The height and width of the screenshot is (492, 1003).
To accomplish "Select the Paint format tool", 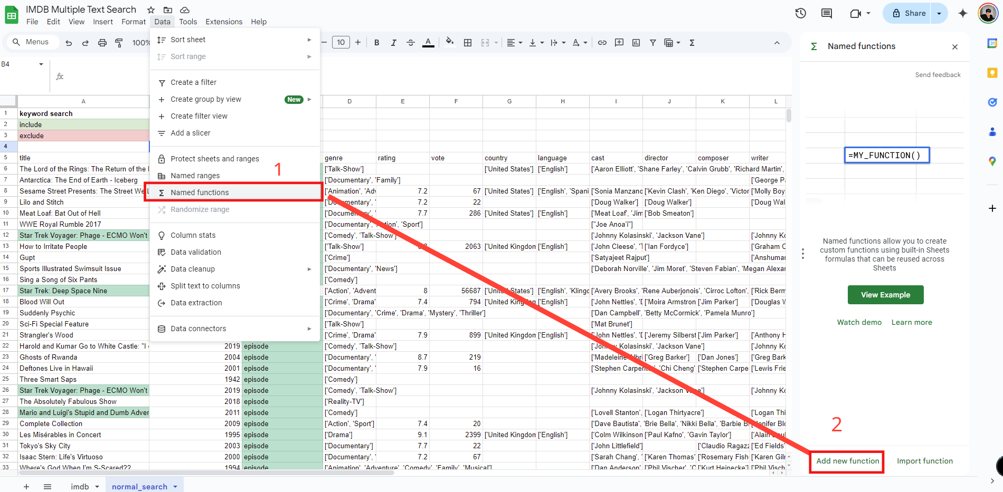I will [x=119, y=43].
